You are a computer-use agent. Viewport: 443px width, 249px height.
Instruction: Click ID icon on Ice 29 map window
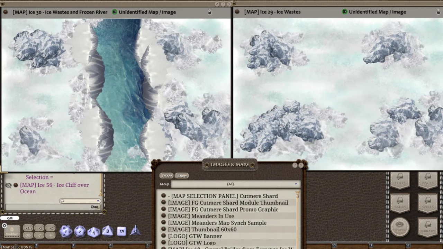(345, 12)
